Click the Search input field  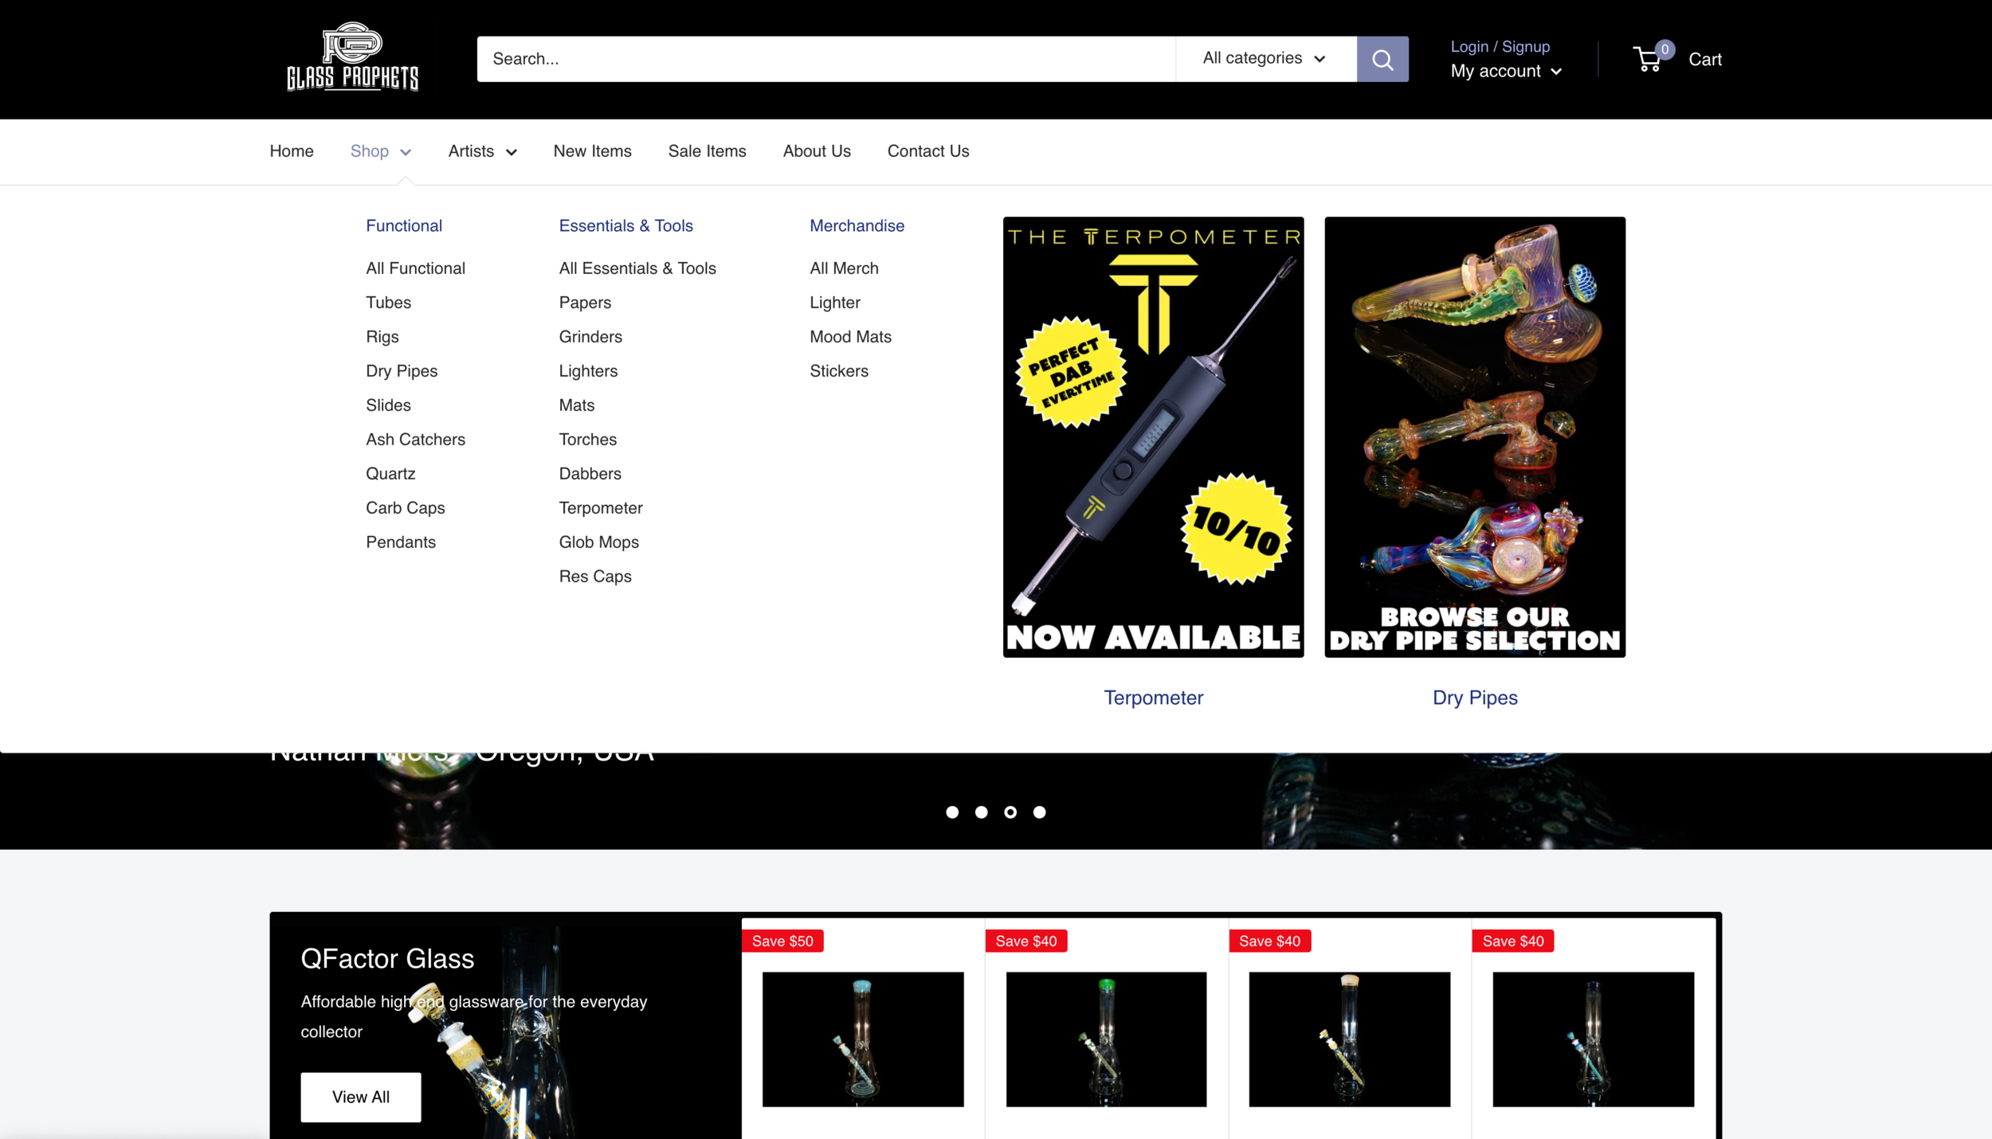pos(825,59)
